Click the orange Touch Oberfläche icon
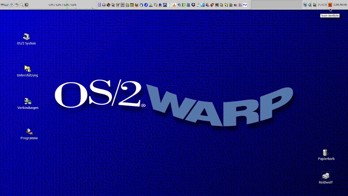 pos(330,5)
